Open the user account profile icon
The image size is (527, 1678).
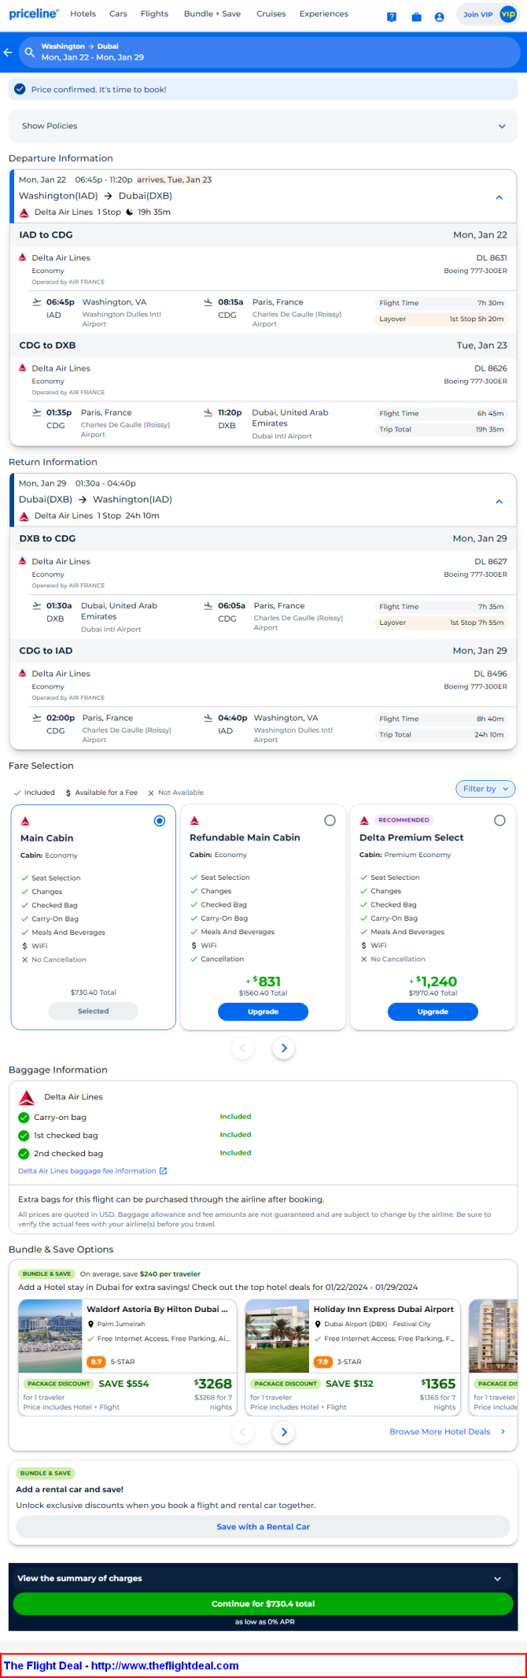point(439,17)
